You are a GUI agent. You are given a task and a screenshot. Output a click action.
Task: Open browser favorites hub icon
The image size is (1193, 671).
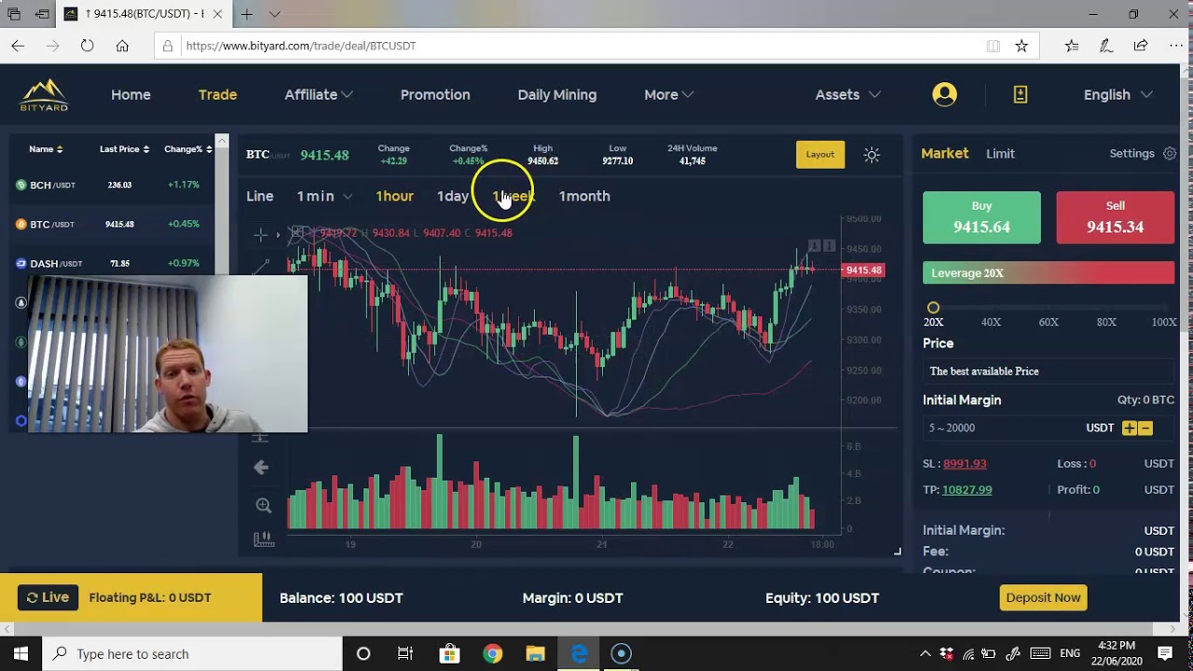[x=1072, y=46]
